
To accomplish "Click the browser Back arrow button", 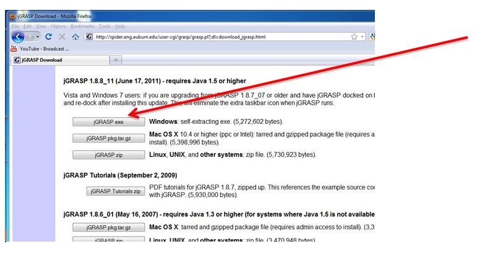I will pyautogui.click(x=18, y=37).
